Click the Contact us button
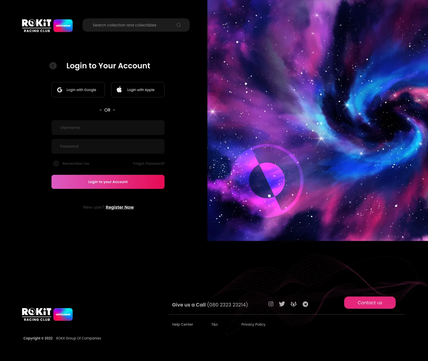 370,303
